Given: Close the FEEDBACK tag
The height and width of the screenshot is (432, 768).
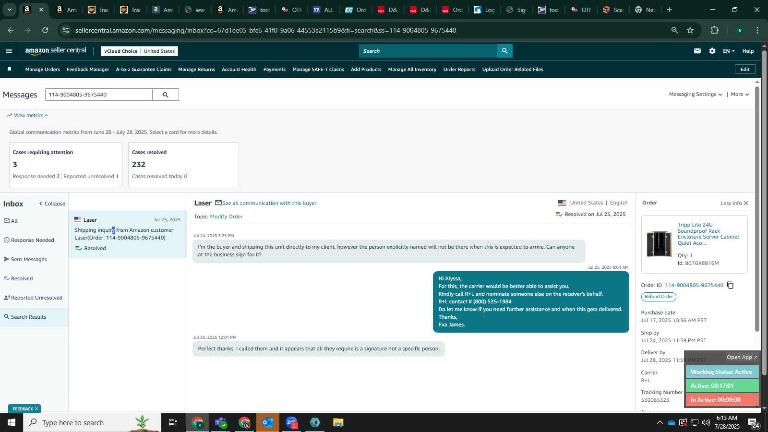Looking at the screenshot, I should [36, 408].
